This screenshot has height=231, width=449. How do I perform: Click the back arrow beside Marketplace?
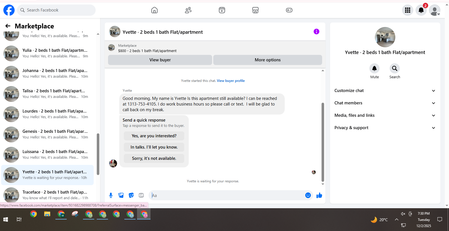click(8, 26)
